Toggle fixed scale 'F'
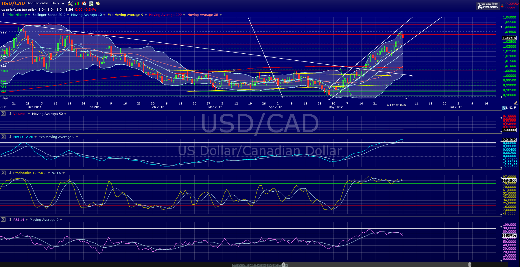Screen dimensions: 520x267 coord(515,108)
